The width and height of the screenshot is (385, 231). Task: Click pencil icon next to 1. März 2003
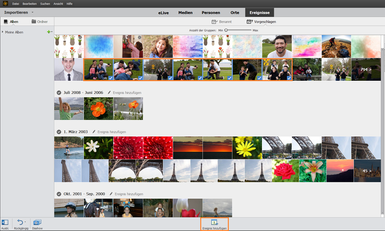click(x=94, y=132)
